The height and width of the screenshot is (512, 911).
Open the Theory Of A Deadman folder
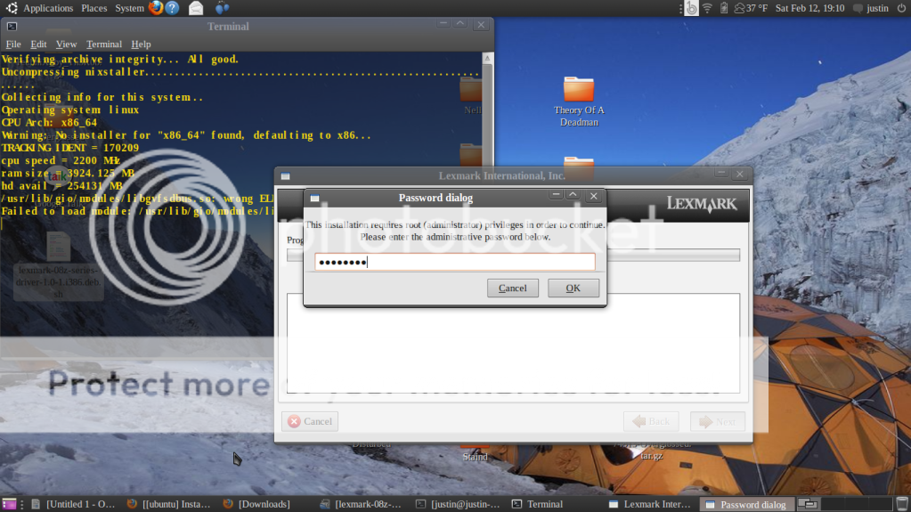(x=579, y=101)
